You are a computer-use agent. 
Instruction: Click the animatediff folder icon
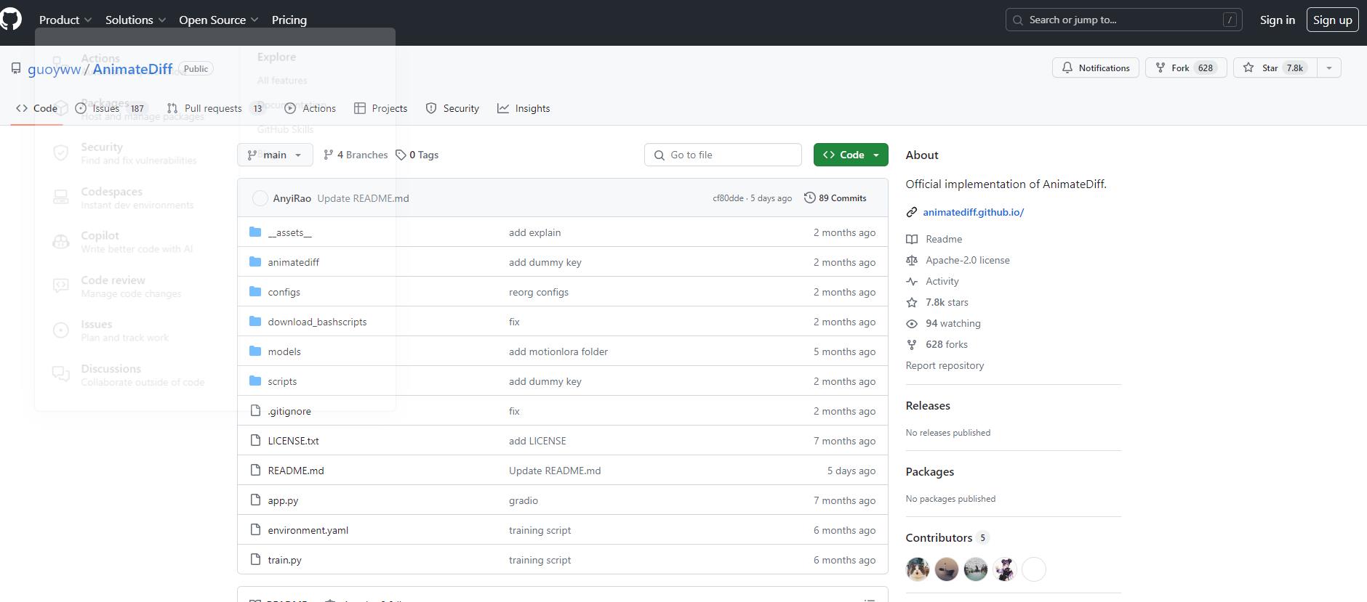[x=255, y=261]
